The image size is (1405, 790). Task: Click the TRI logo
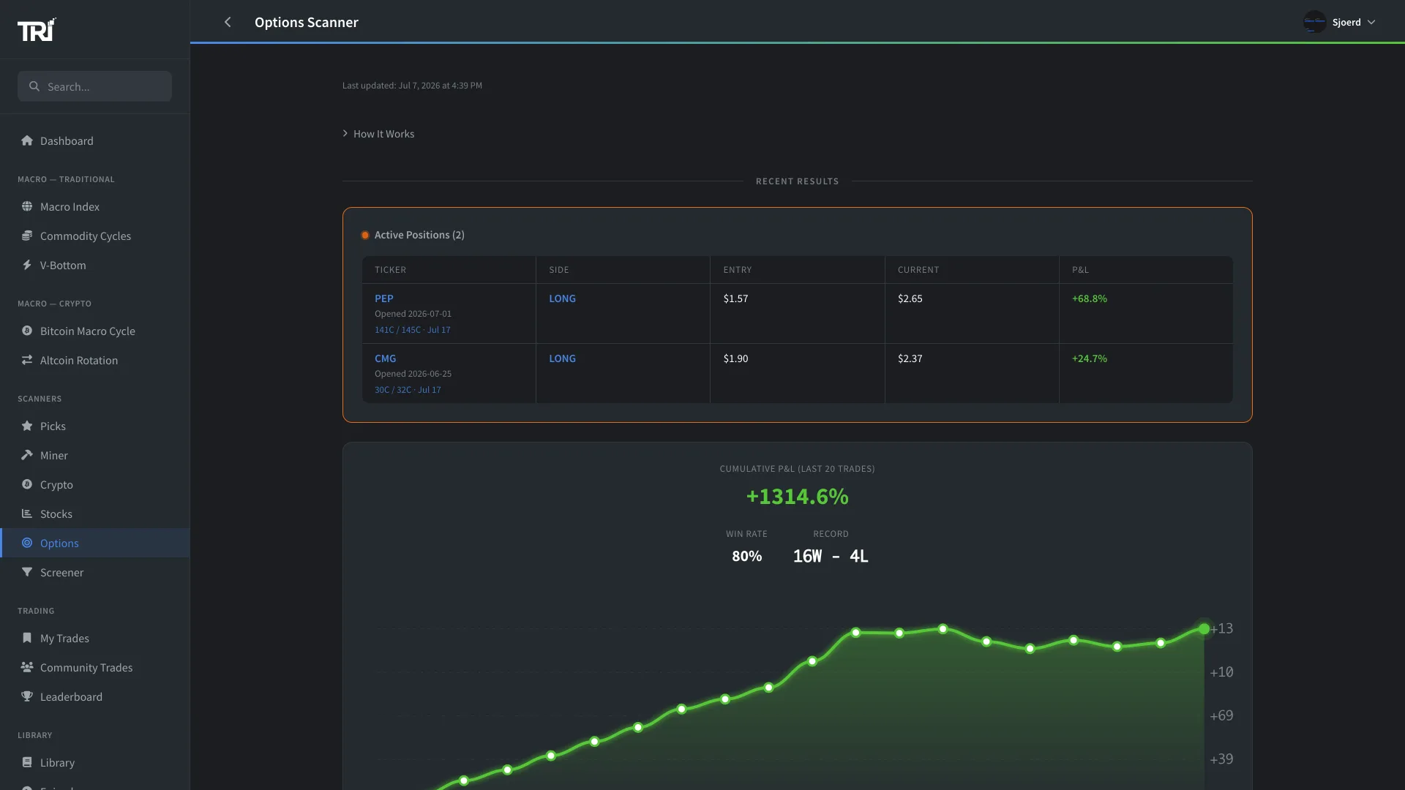pos(37,30)
